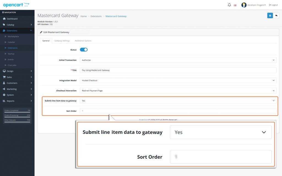
Task: Click the Other Statuses progress bar
Action: click(17, 122)
